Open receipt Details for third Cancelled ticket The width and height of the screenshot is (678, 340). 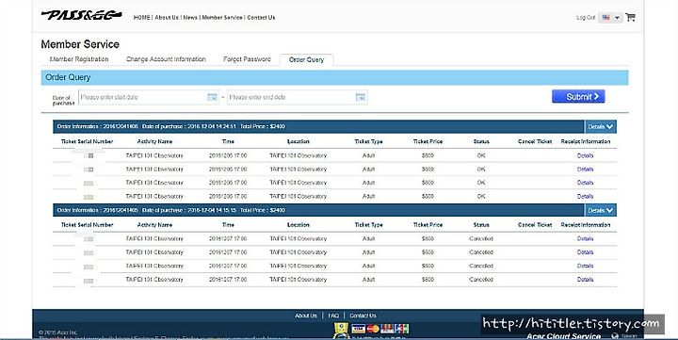click(x=585, y=266)
